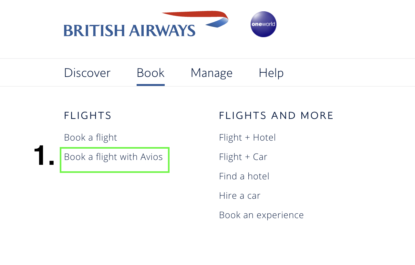Open the Discover menu
This screenshot has height=265, width=415.
point(87,73)
